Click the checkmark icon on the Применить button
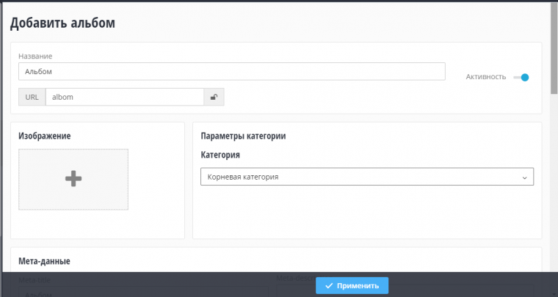 [329, 286]
